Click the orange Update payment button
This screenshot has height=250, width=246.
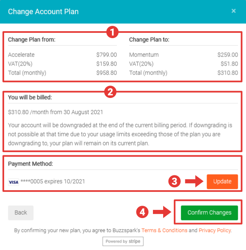tap(222, 182)
